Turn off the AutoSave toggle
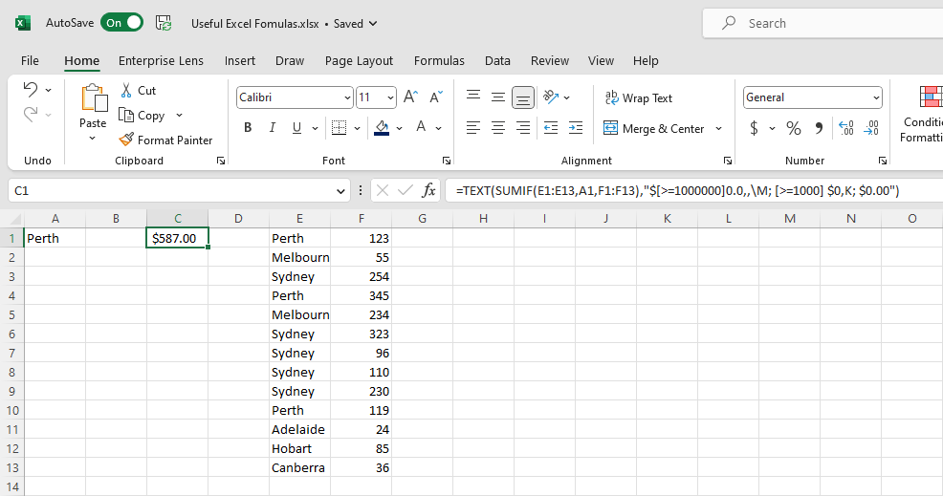943x496 pixels. pyautogui.click(x=122, y=23)
